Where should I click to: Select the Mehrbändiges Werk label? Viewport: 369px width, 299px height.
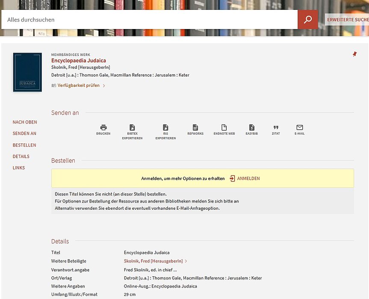71,55
